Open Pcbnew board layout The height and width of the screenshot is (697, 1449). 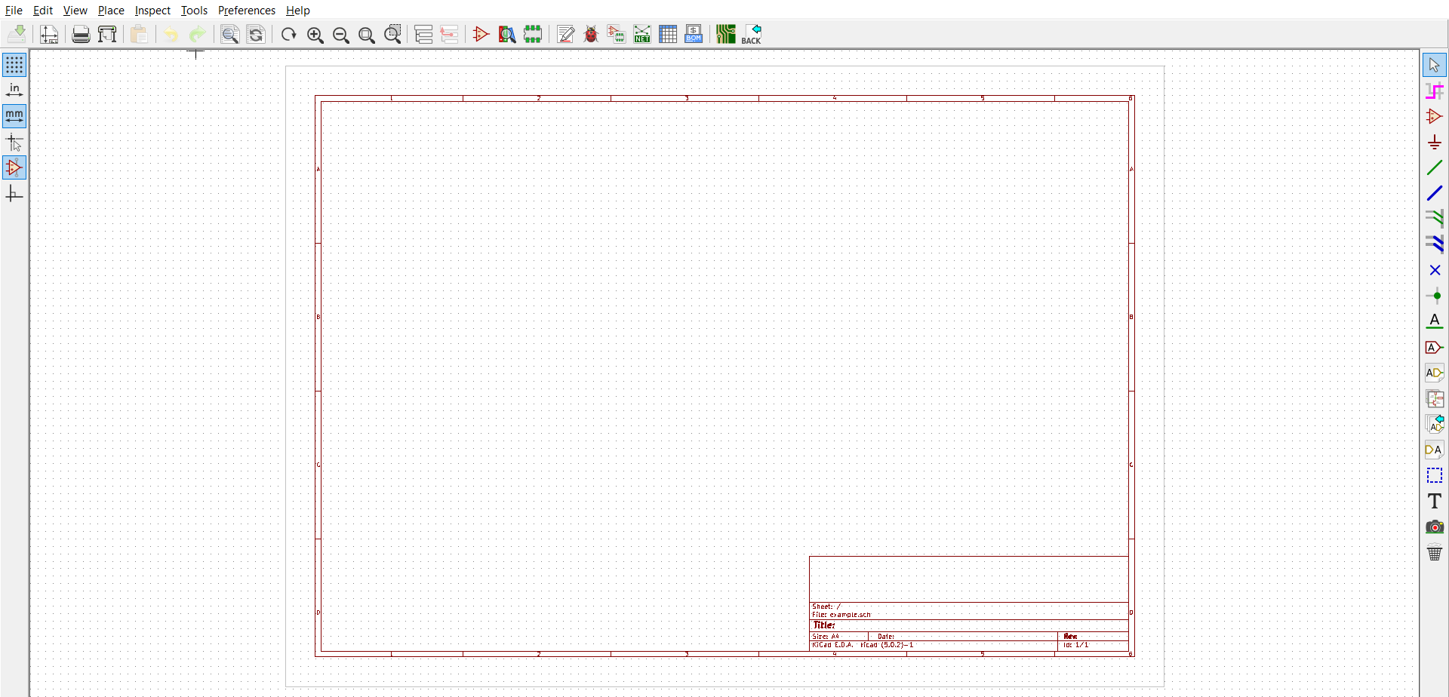coord(726,34)
